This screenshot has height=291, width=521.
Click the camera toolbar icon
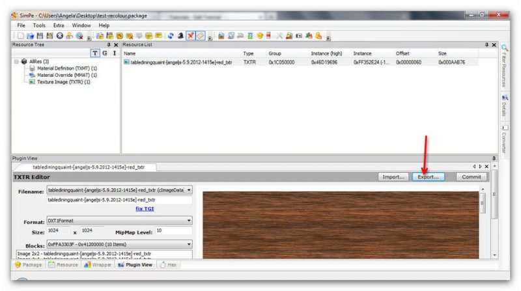point(299,36)
